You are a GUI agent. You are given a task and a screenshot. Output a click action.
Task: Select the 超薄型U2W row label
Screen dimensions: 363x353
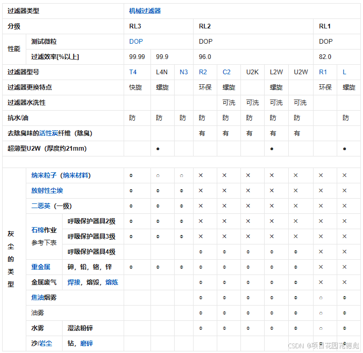click(x=47, y=149)
